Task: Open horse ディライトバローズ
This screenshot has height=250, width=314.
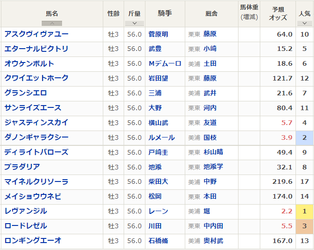Action: pyautogui.click(x=37, y=152)
